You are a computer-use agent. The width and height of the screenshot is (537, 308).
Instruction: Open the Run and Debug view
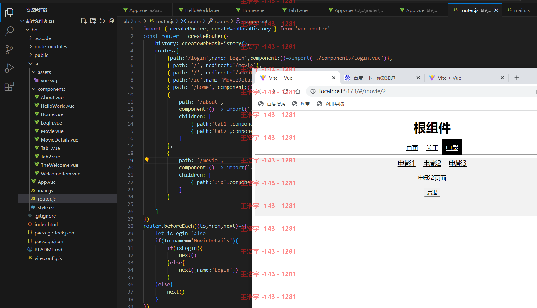9,68
